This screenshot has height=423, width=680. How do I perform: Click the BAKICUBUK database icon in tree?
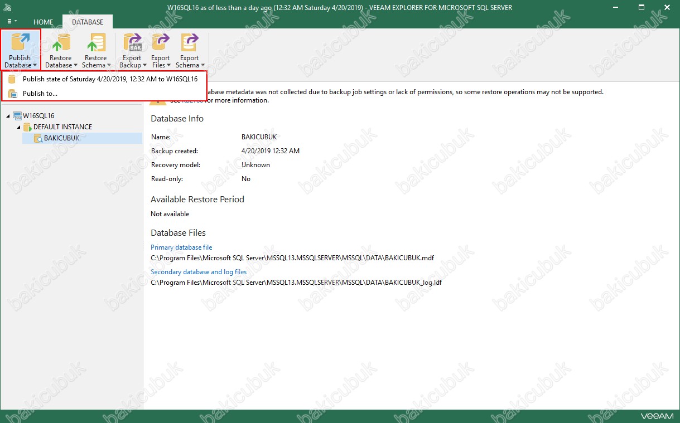38,138
